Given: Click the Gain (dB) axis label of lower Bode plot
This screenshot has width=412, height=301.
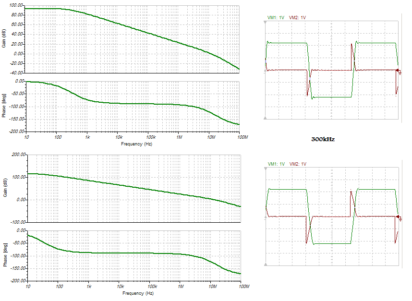Looking at the screenshot, I should click(5, 188).
